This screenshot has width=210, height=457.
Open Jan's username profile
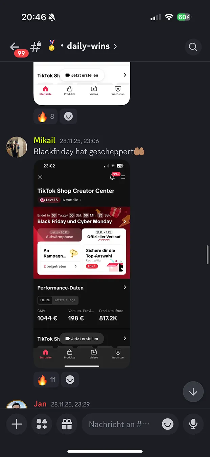40,404
